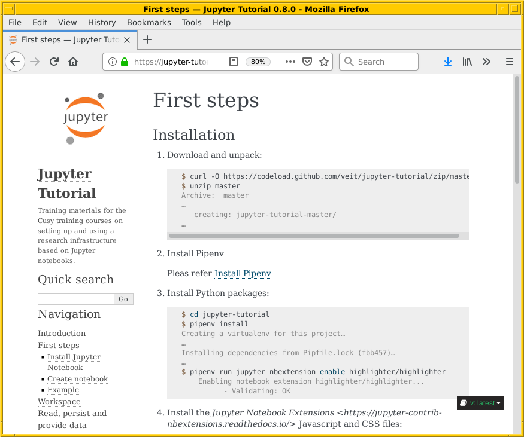
Task: Open the window menu in the title bar corner
Action: [9, 9]
